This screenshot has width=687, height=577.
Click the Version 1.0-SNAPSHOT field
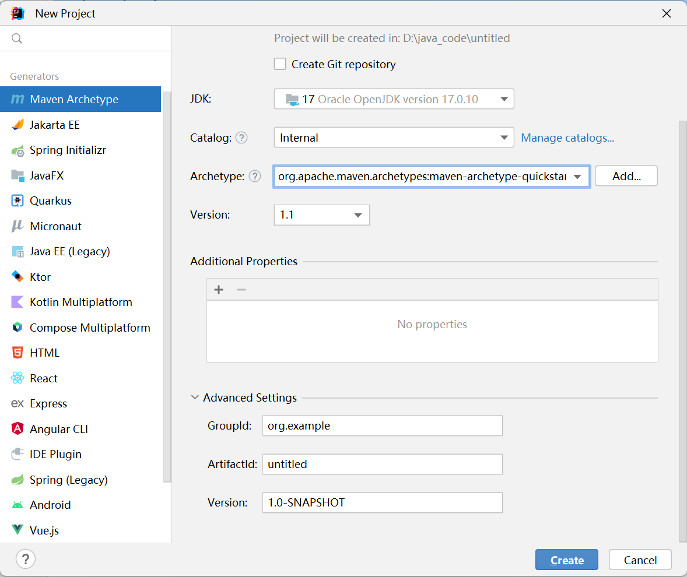click(383, 502)
